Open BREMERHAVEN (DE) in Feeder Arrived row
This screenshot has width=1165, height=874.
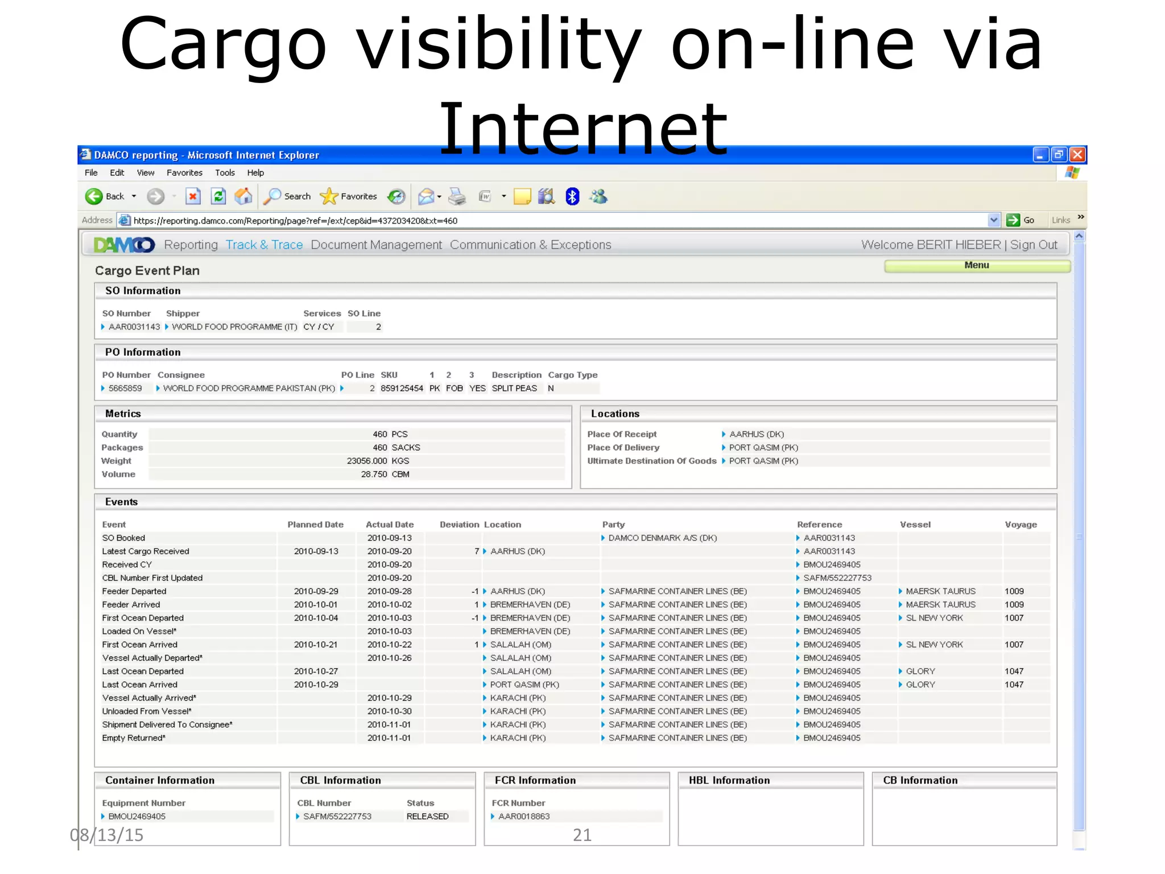[530, 605]
